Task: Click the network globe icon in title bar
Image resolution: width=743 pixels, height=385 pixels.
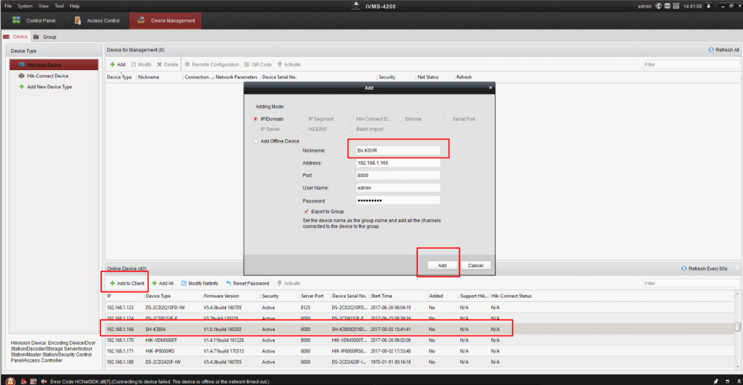Action: click(x=658, y=6)
